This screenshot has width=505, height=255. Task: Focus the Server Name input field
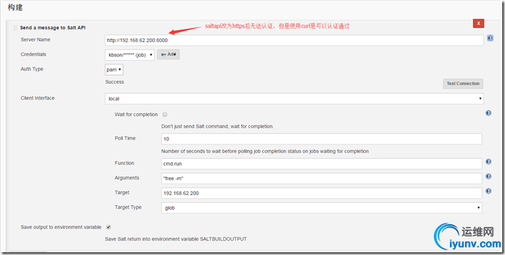click(x=294, y=41)
